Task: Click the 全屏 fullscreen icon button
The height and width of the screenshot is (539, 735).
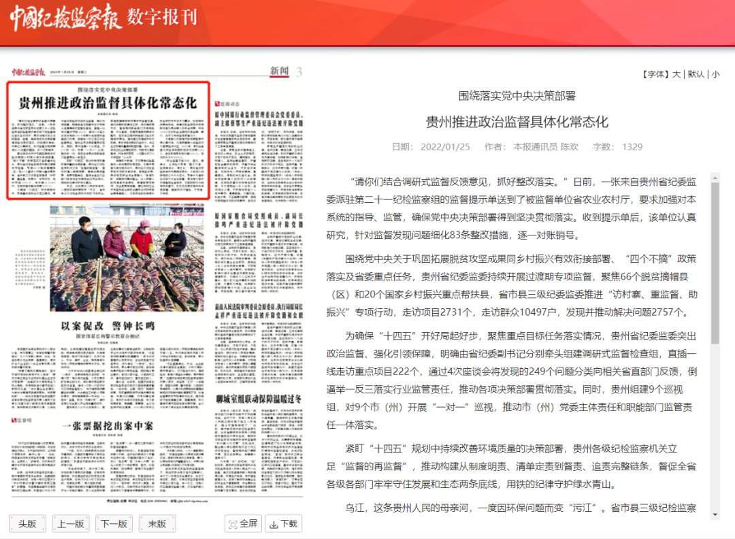Action: coord(243,523)
